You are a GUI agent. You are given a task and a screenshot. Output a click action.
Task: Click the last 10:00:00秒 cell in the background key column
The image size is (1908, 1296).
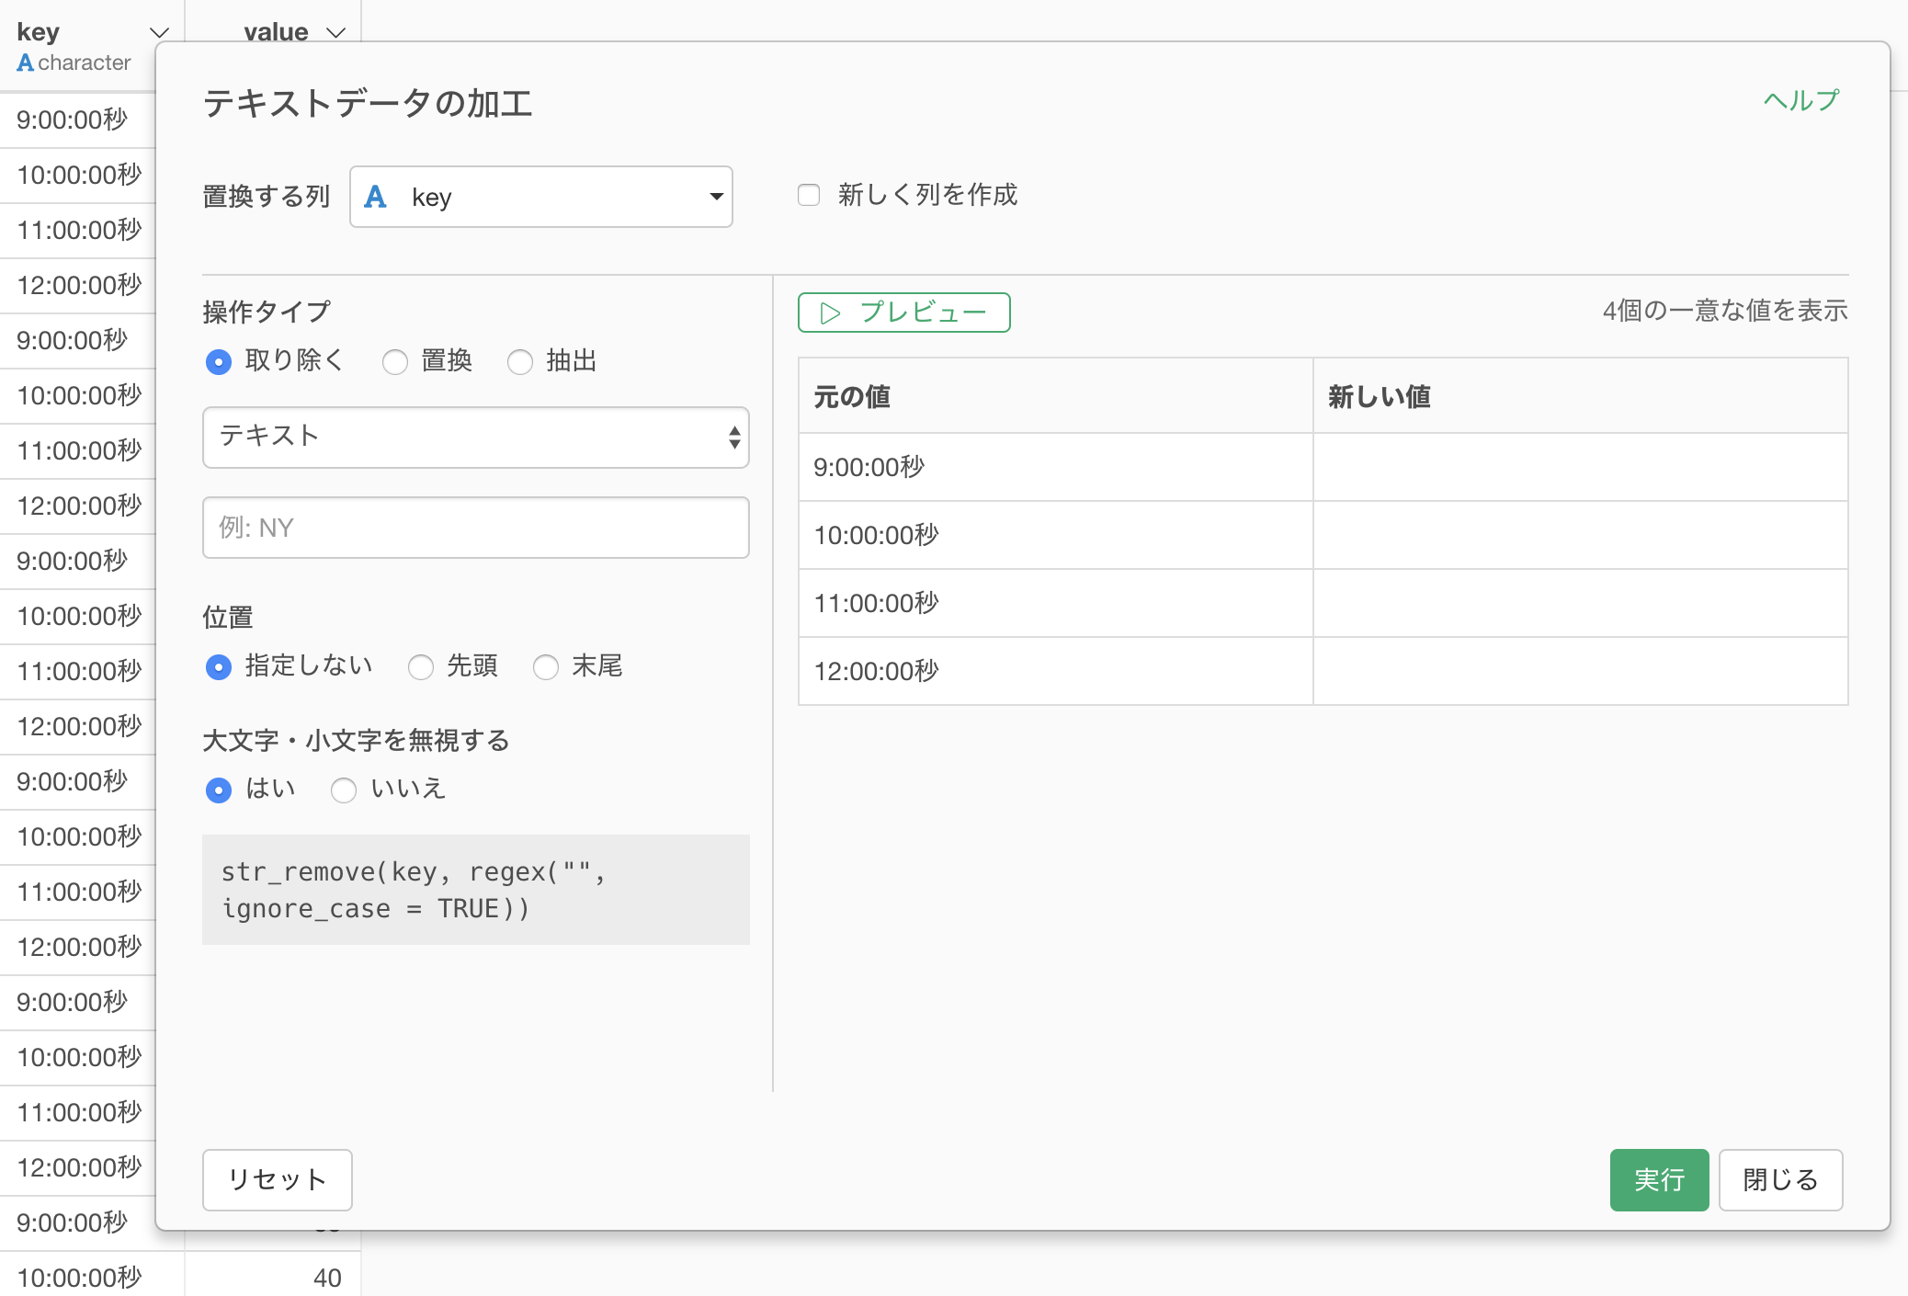click(92, 1276)
